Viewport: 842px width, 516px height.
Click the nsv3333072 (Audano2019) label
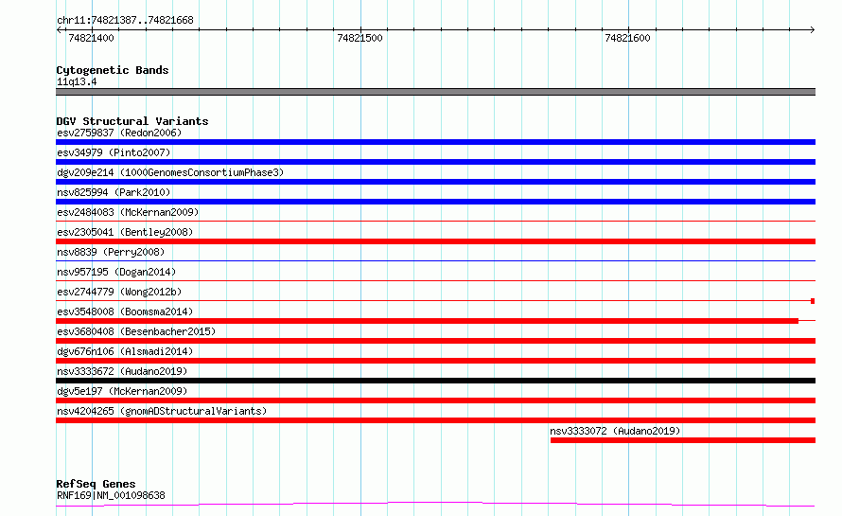[615, 431]
